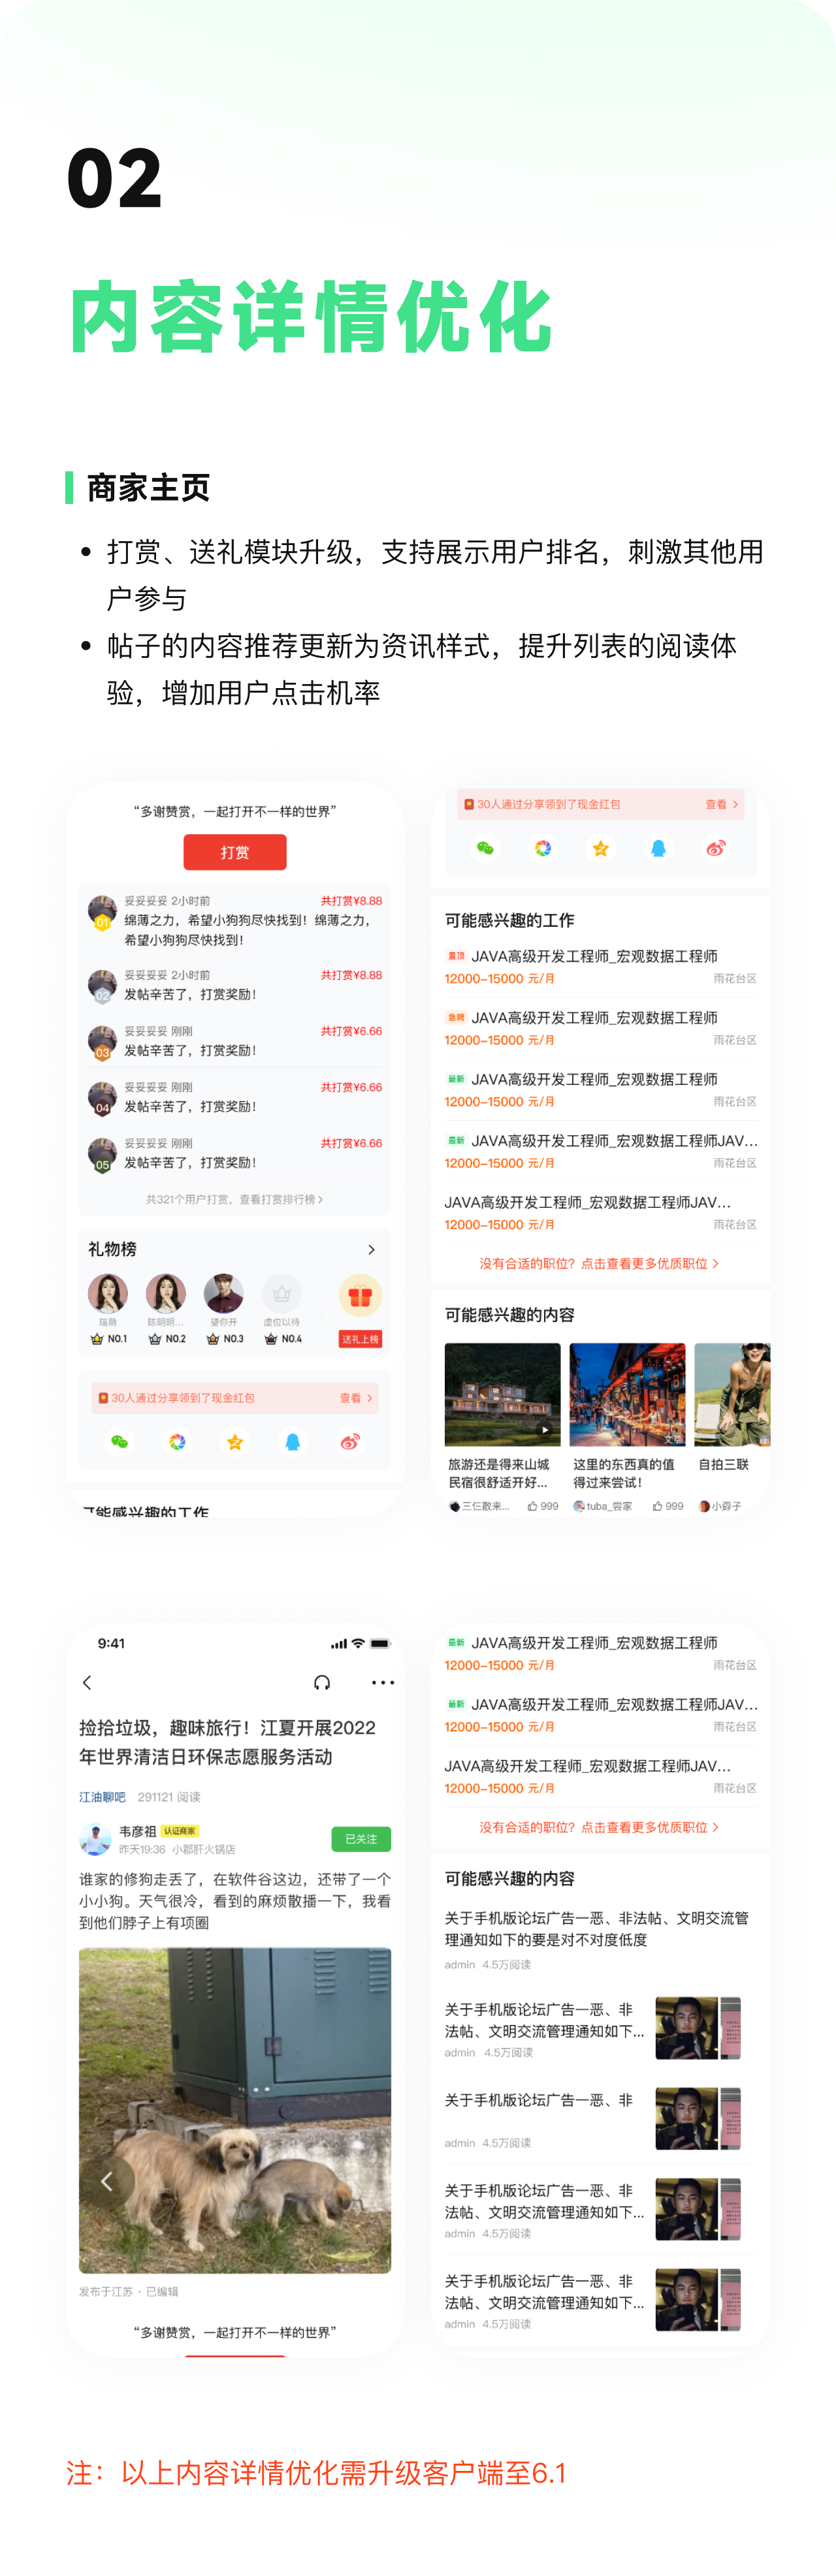The width and height of the screenshot is (836, 2576).
Task: Like the tuba_尝家 food street post
Action: [x=668, y=1506]
